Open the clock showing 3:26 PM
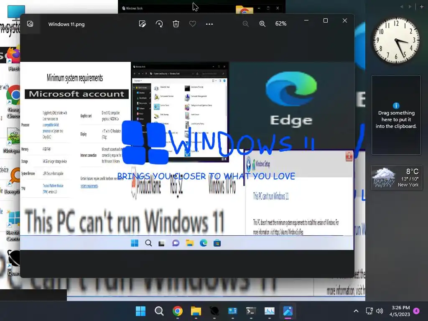Viewport: 428px width, 321px height. click(x=400, y=311)
